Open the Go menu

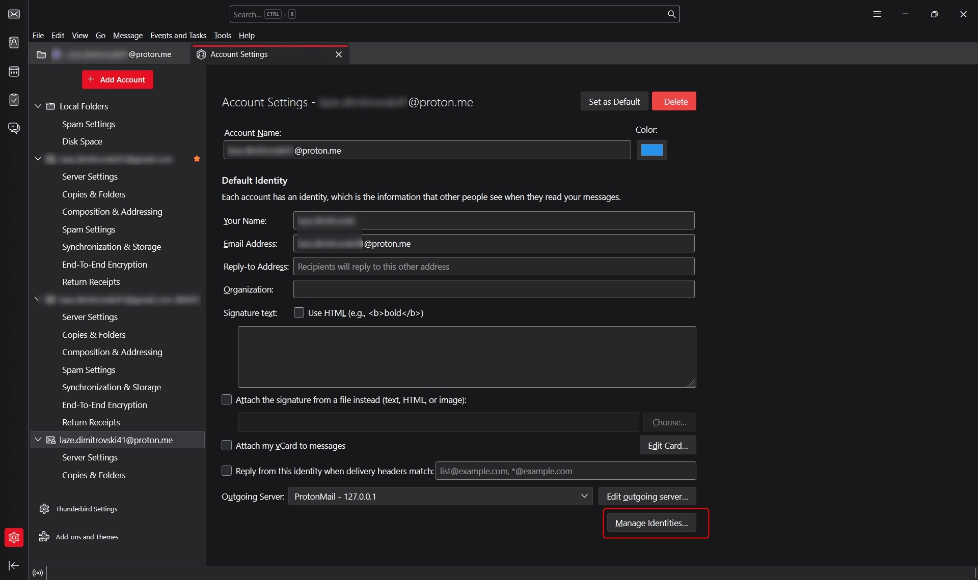(x=100, y=35)
